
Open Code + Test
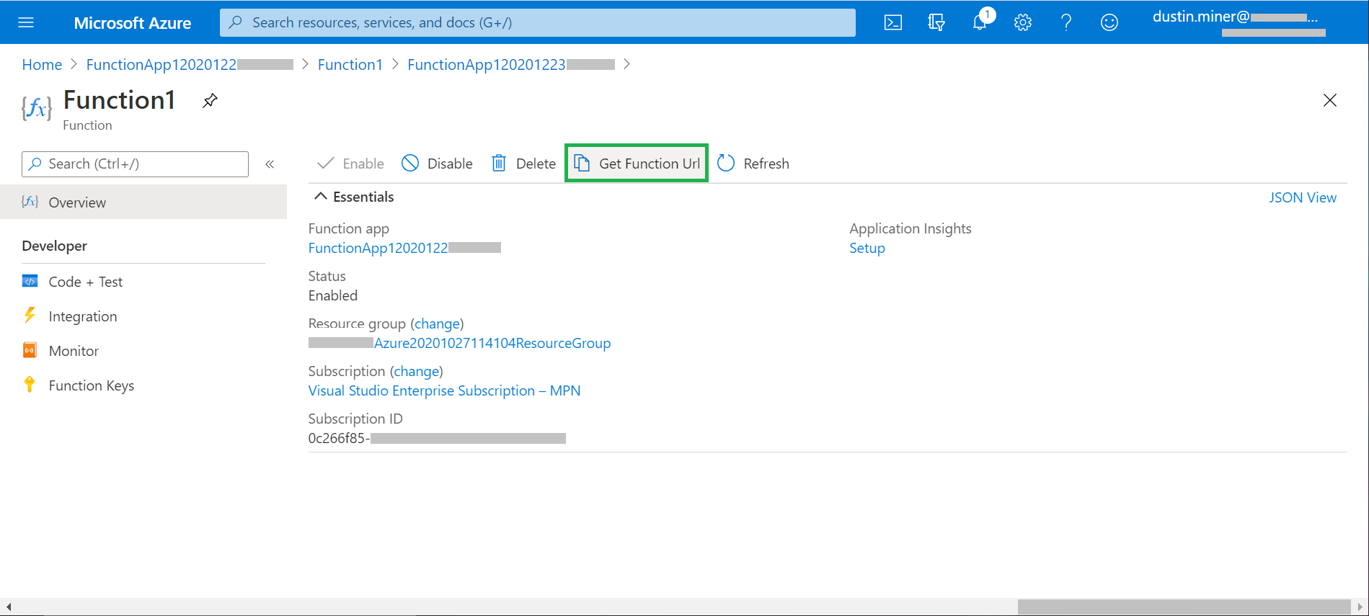pos(85,282)
